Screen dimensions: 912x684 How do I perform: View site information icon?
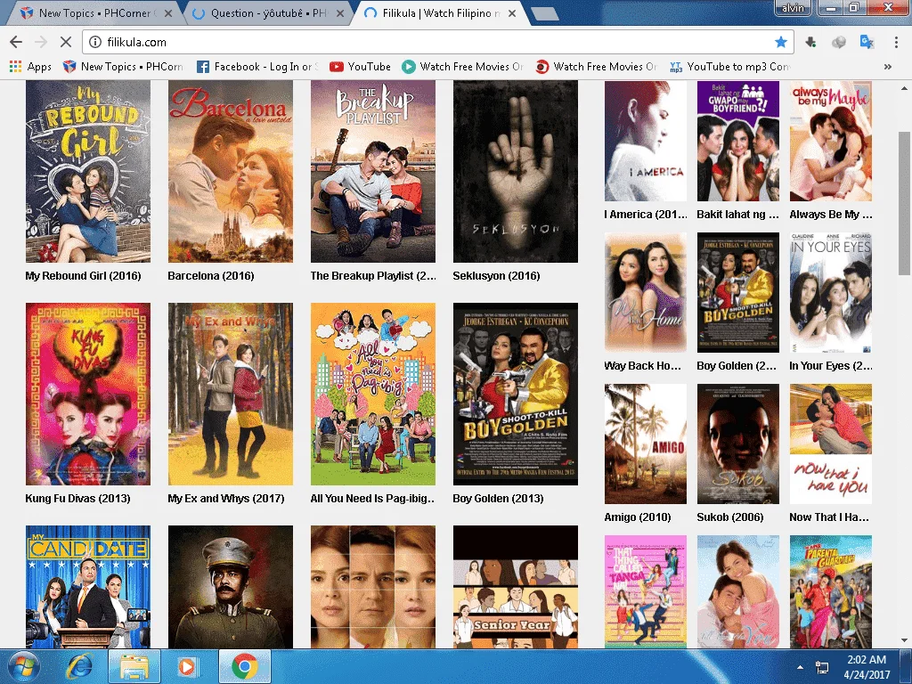pos(95,42)
